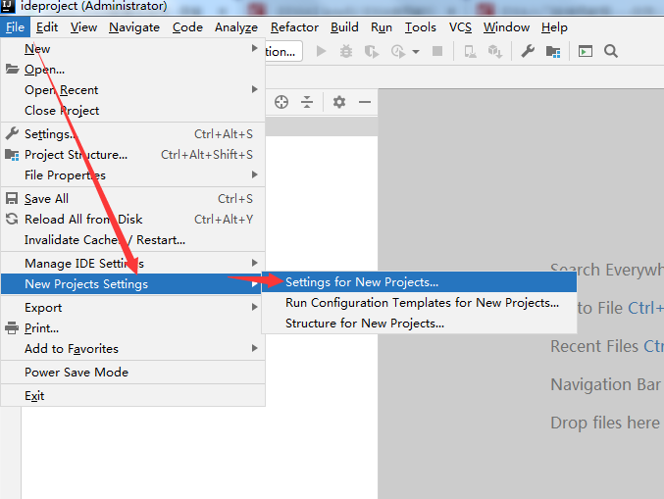The height and width of the screenshot is (499, 664).
Task: Open the Navigate menu
Action: [134, 27]
